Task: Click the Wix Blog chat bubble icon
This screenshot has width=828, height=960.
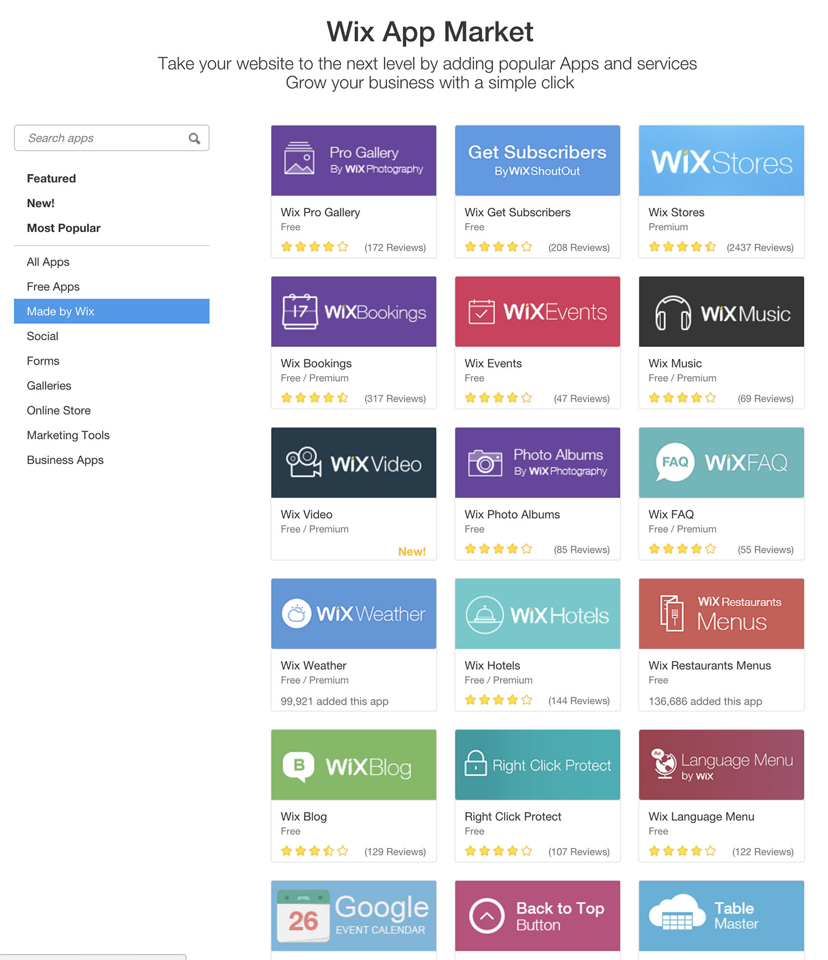Action: (299, 767)
